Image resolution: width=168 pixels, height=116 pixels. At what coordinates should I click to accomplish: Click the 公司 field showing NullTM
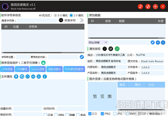(150, 55)
